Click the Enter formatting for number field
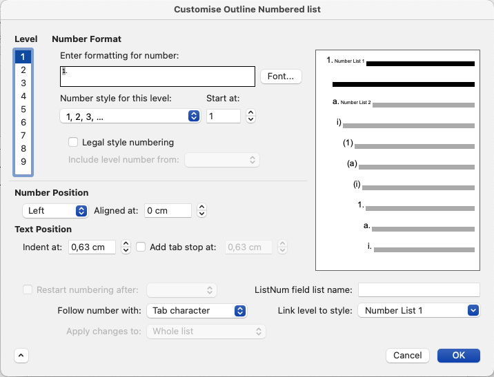Viewport: 494px width, 377px height. click(x=157, y=76)
